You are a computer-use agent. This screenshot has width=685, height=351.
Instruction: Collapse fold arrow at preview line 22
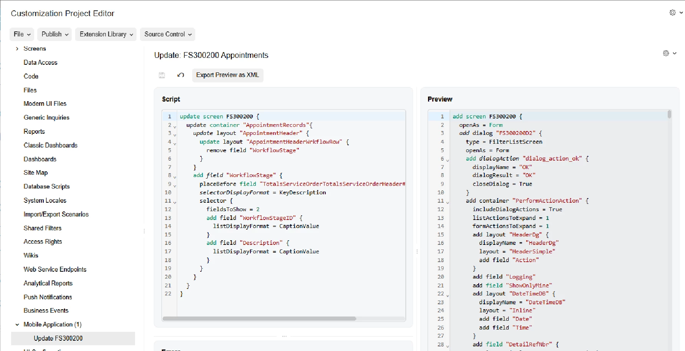(x=448, y=295)
